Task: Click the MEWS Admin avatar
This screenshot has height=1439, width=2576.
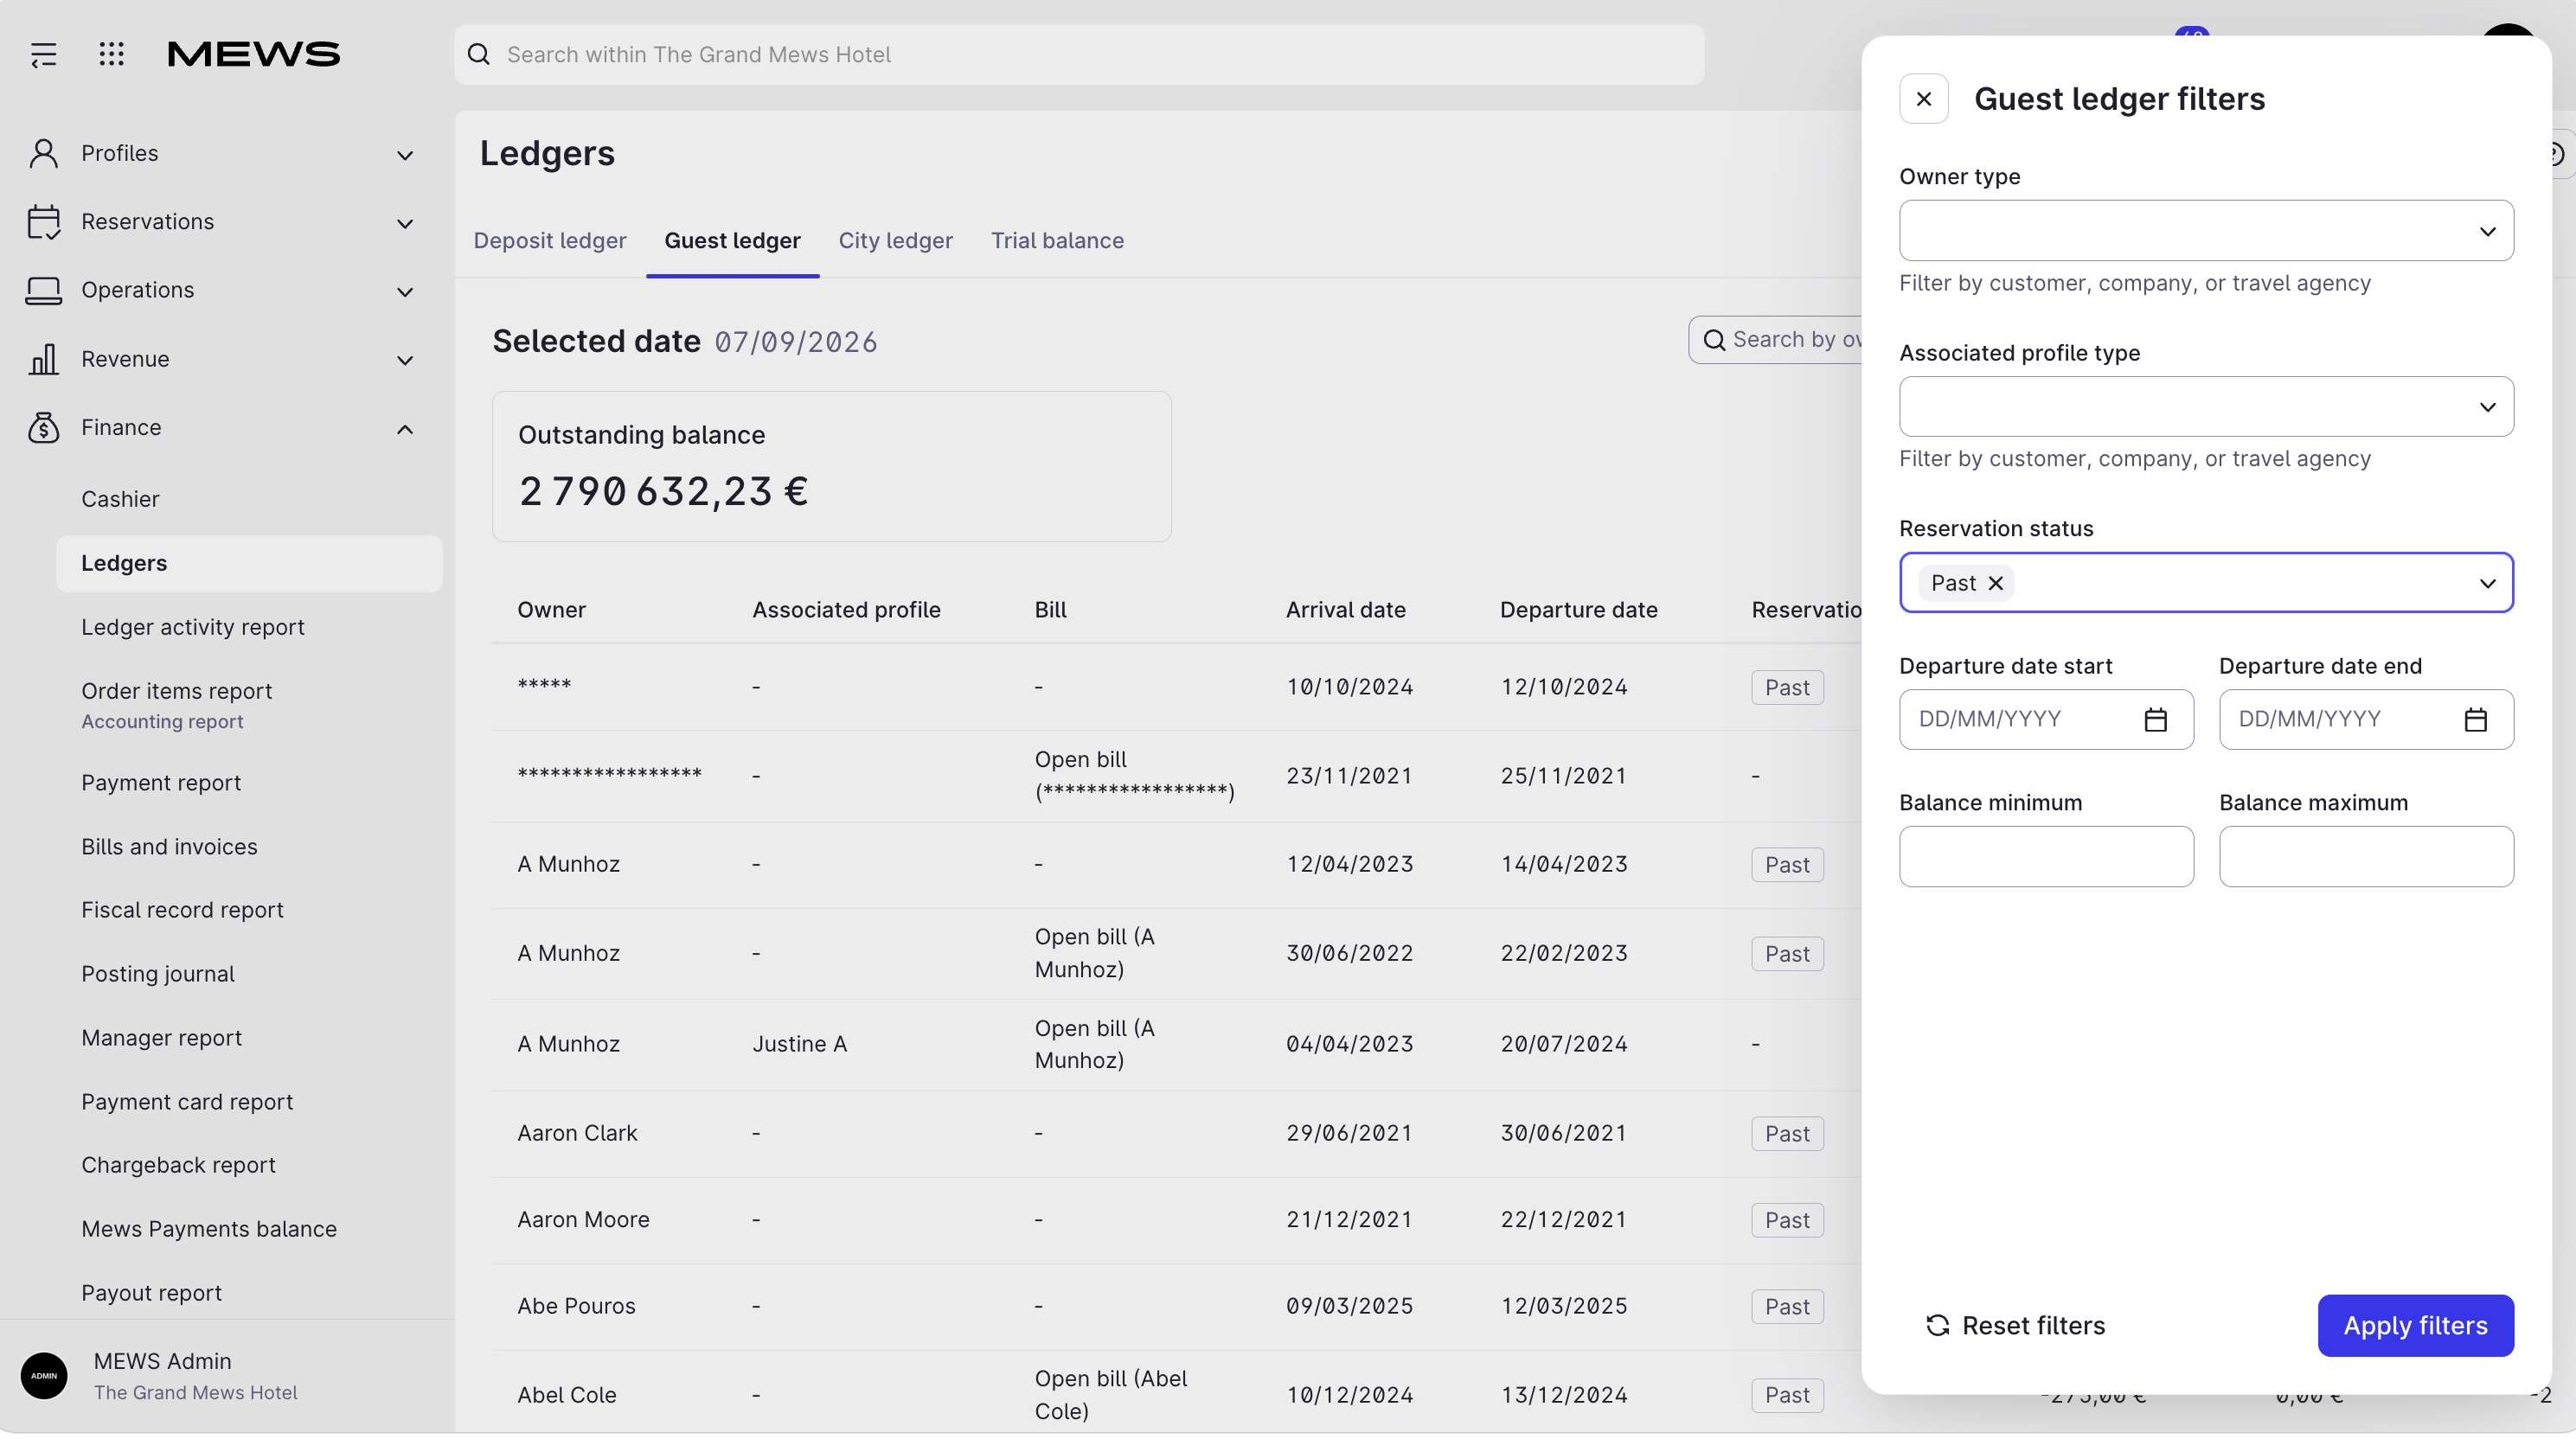Action: [44, 1377]
